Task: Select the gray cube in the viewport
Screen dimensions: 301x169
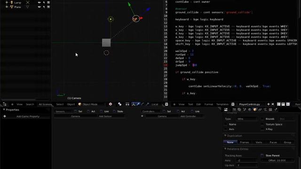Action: coord(106,43)
